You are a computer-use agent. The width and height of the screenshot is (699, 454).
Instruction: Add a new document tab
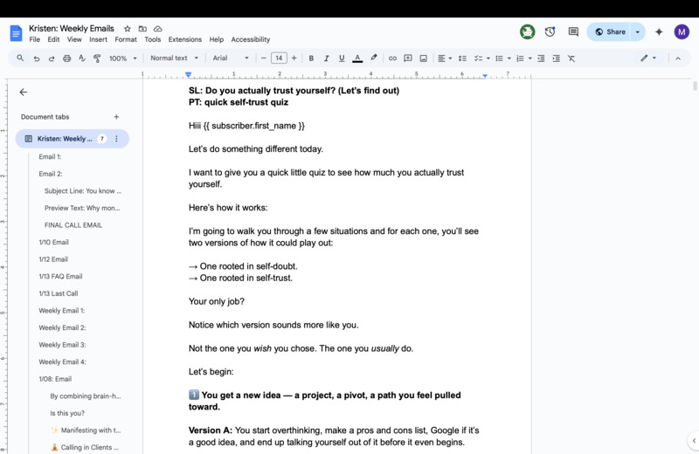[x=116, y=117]
